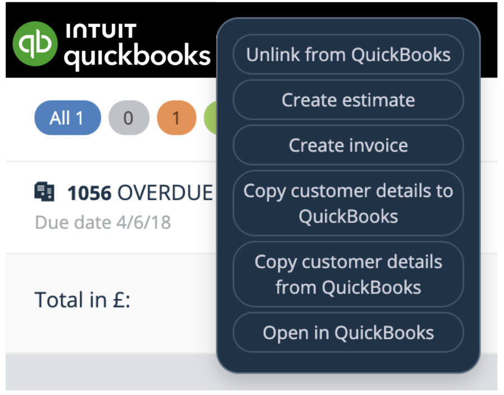Screen dimensions: 504x395
Task: Choose Open in QuickBooks
Action: pyautogui.click(x=348, y=333)
